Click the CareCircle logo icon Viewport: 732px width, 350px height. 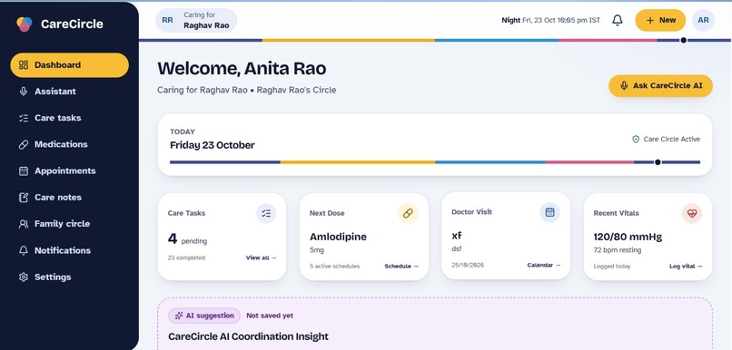25,24
